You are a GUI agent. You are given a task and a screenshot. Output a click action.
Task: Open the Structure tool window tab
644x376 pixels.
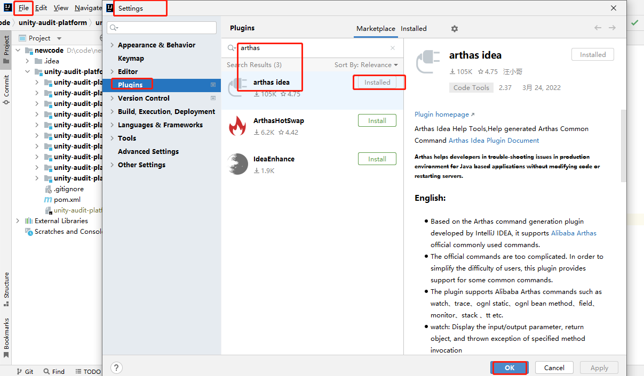tap(6, 290)
